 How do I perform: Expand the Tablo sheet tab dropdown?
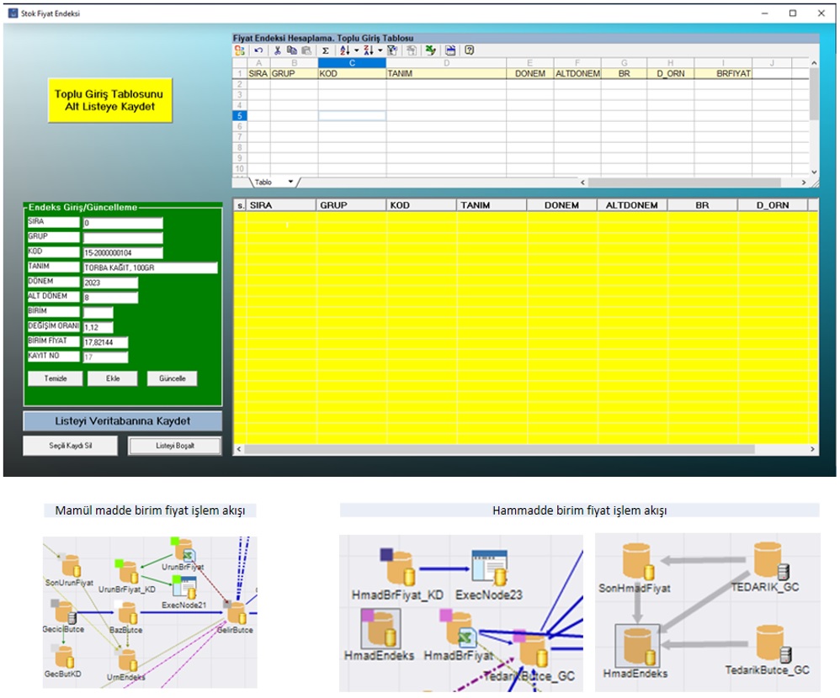[291, 182]
